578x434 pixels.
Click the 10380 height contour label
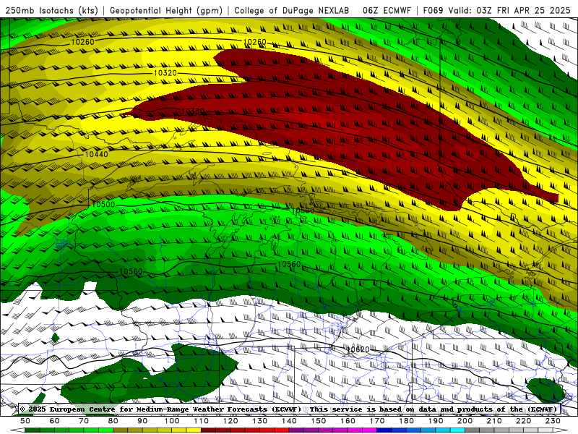pos(193,111)
